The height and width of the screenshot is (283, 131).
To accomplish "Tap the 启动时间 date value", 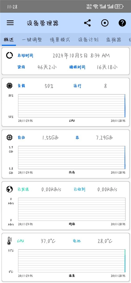I will [x=81, y=56].
